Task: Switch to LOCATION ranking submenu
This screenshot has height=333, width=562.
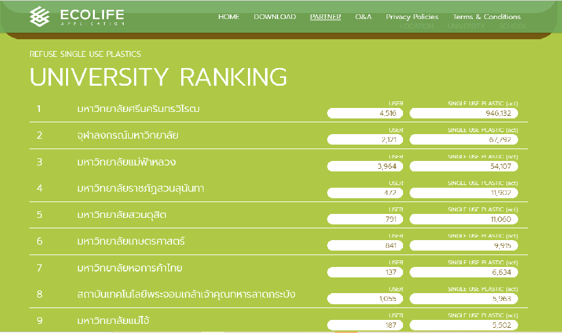Action: click(417, 26)
